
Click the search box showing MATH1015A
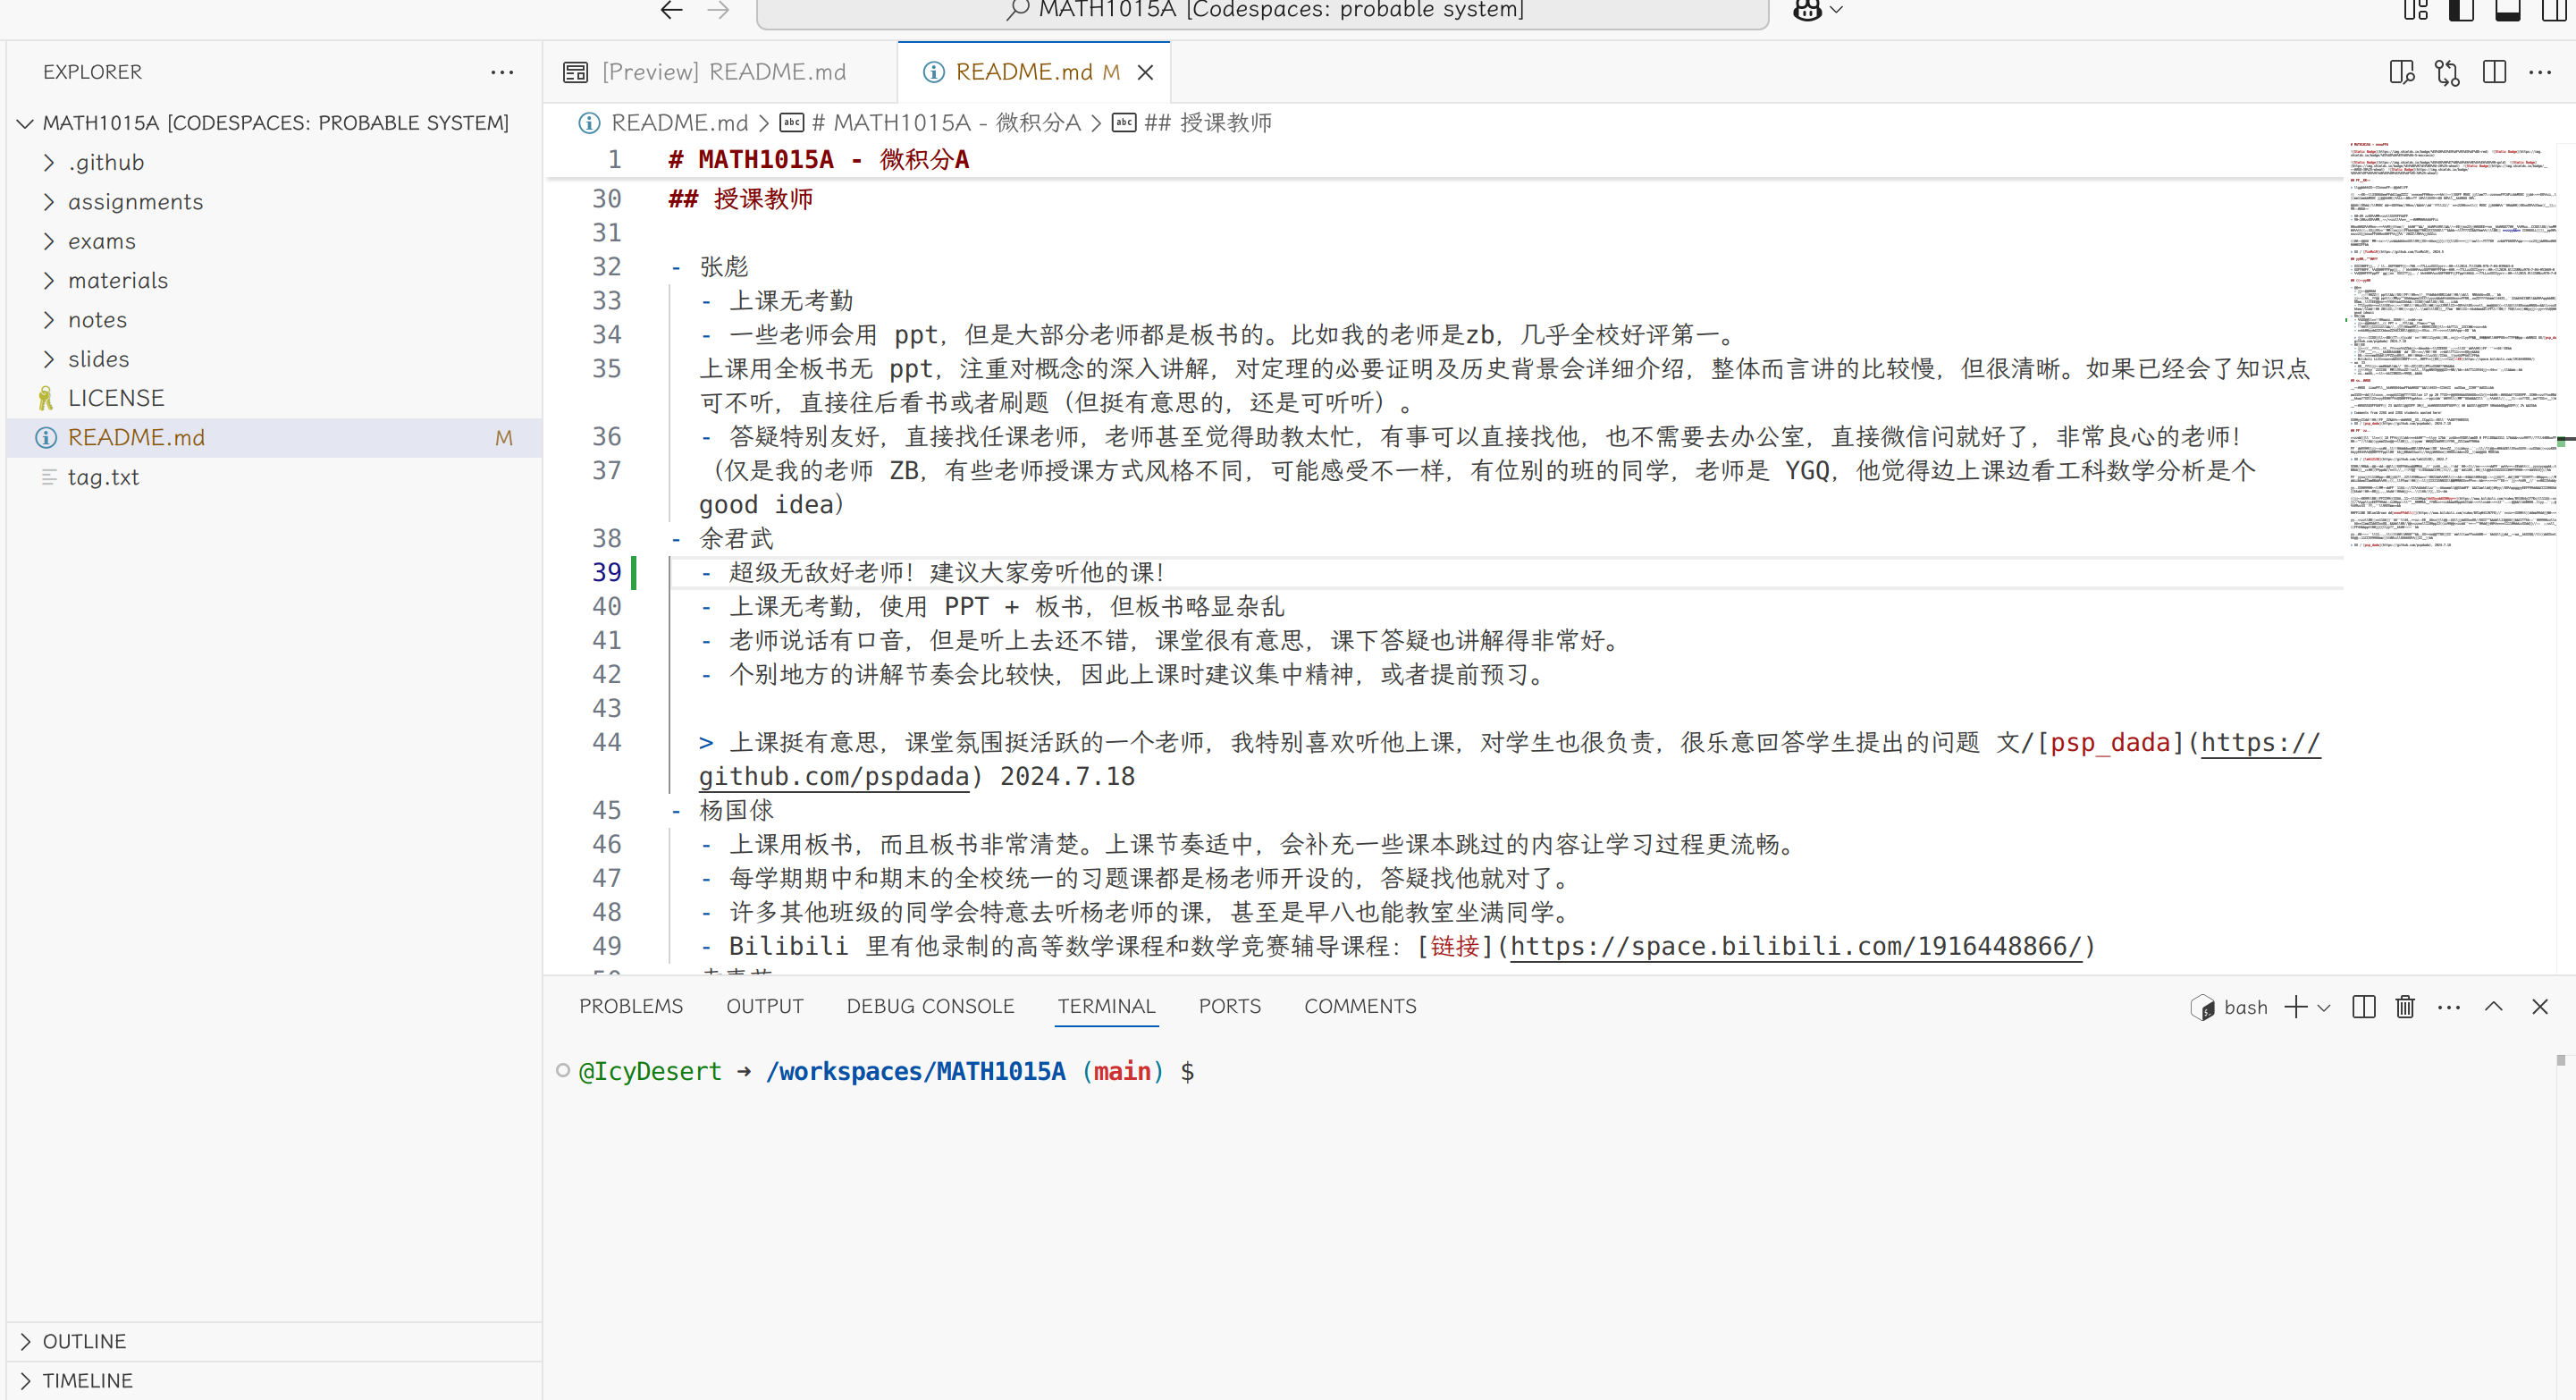tap(1262, 10)
